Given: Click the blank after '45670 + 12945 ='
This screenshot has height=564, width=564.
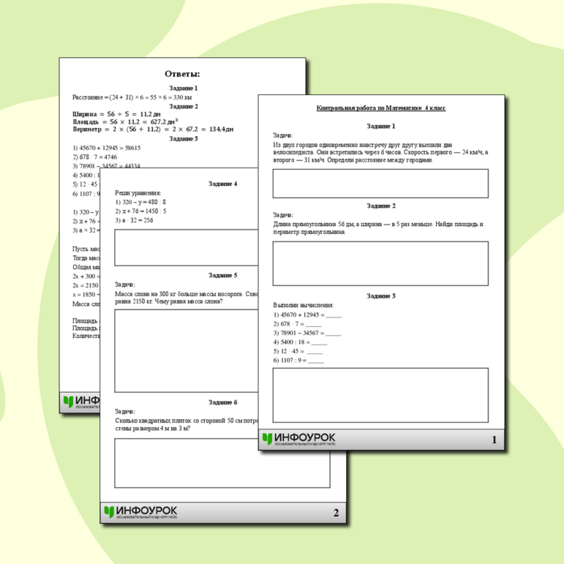Looking at the screenshot, I should tap(334, 315).
